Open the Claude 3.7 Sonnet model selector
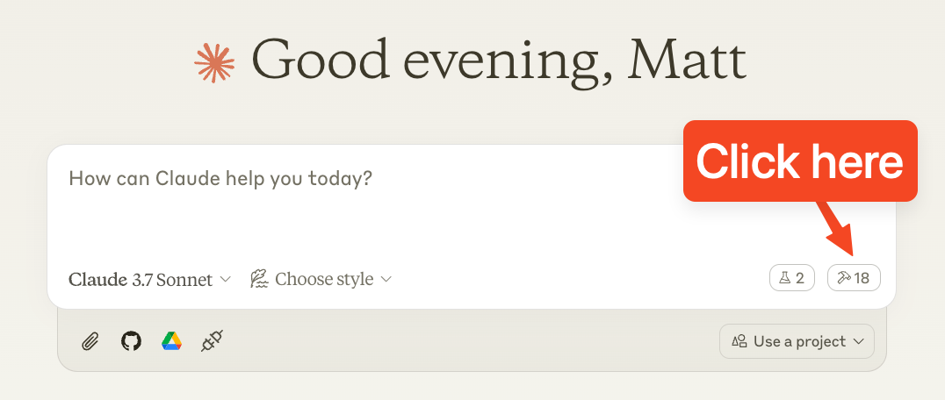Image resolution: width=945 pixels, height=400 pixels. (x=141, y=280)
